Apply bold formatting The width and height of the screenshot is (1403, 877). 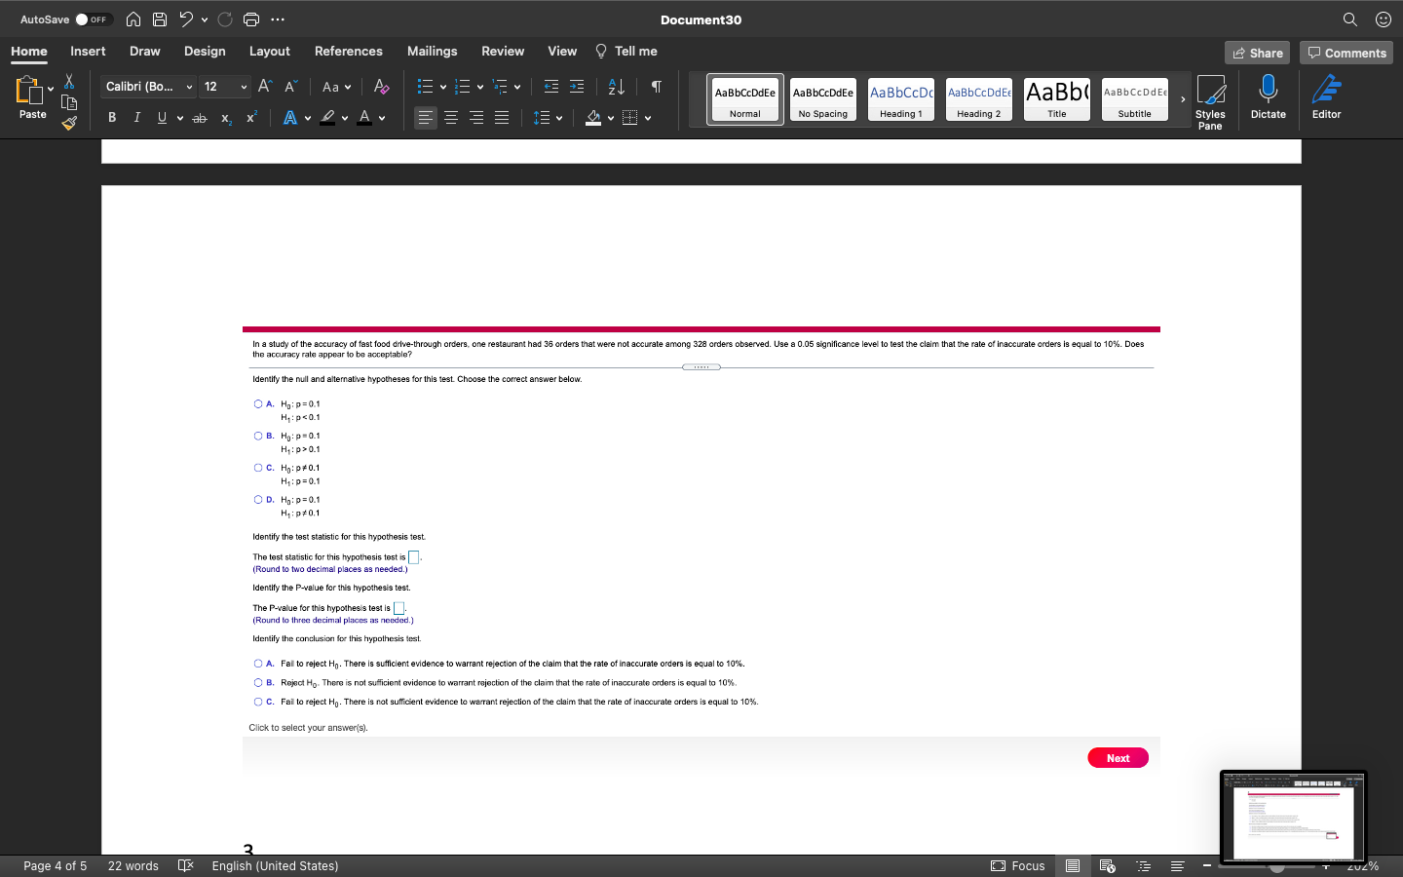(x=112, y=118)
